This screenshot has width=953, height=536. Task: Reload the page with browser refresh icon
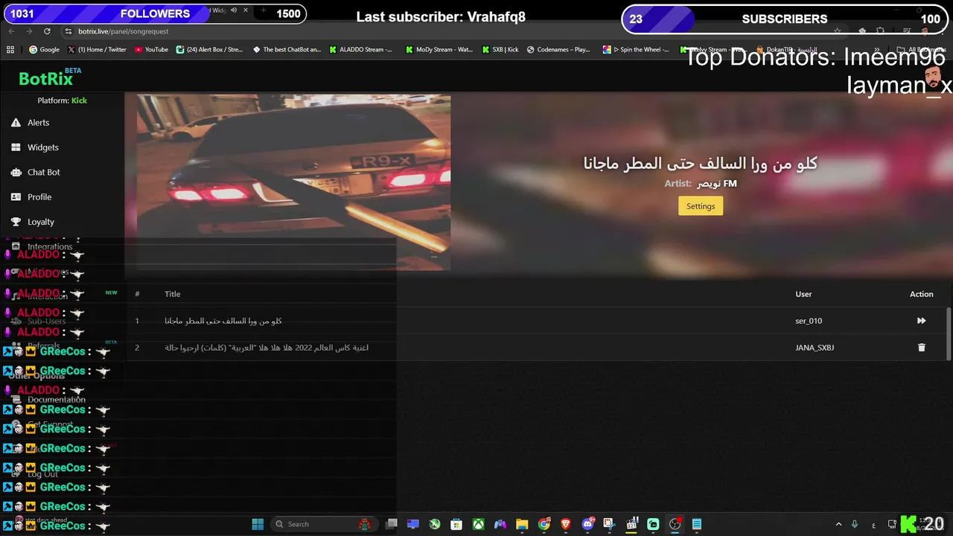[47, 31]
